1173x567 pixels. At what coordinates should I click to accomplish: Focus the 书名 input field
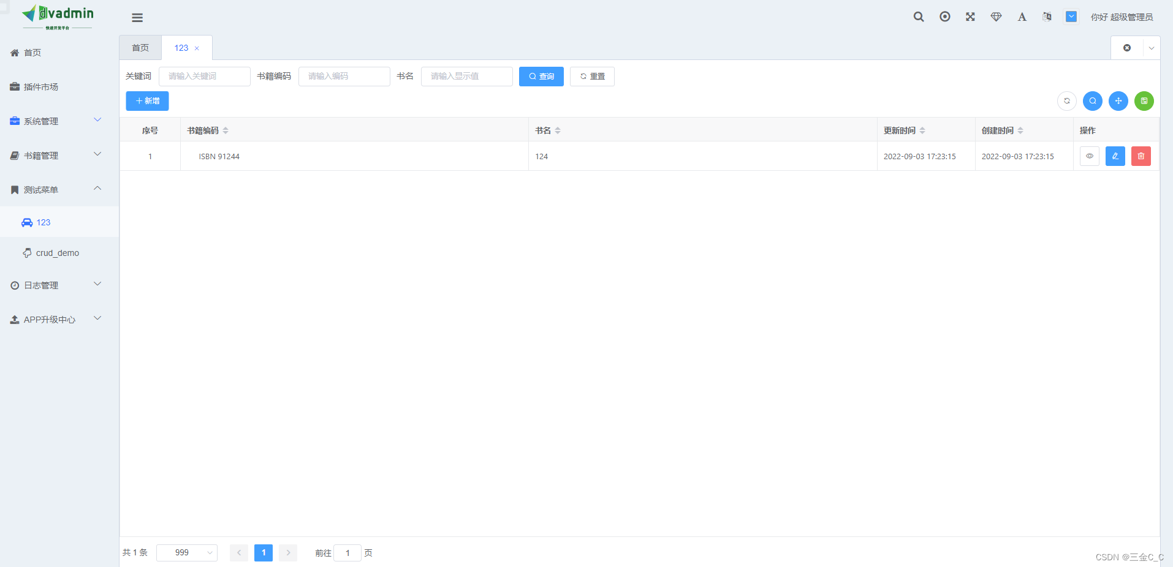click(467, 77)
